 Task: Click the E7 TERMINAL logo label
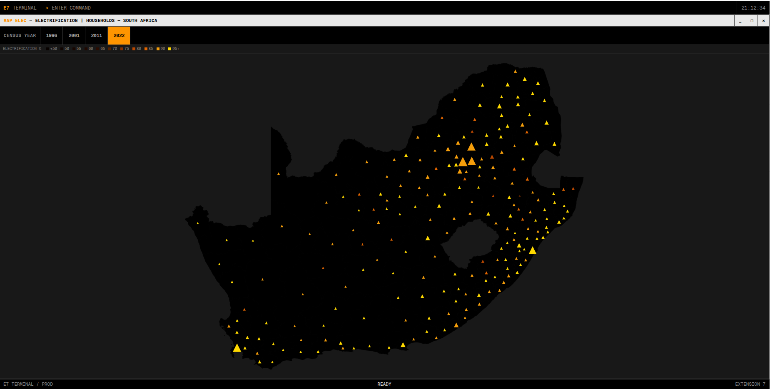(x=20, y=8)
